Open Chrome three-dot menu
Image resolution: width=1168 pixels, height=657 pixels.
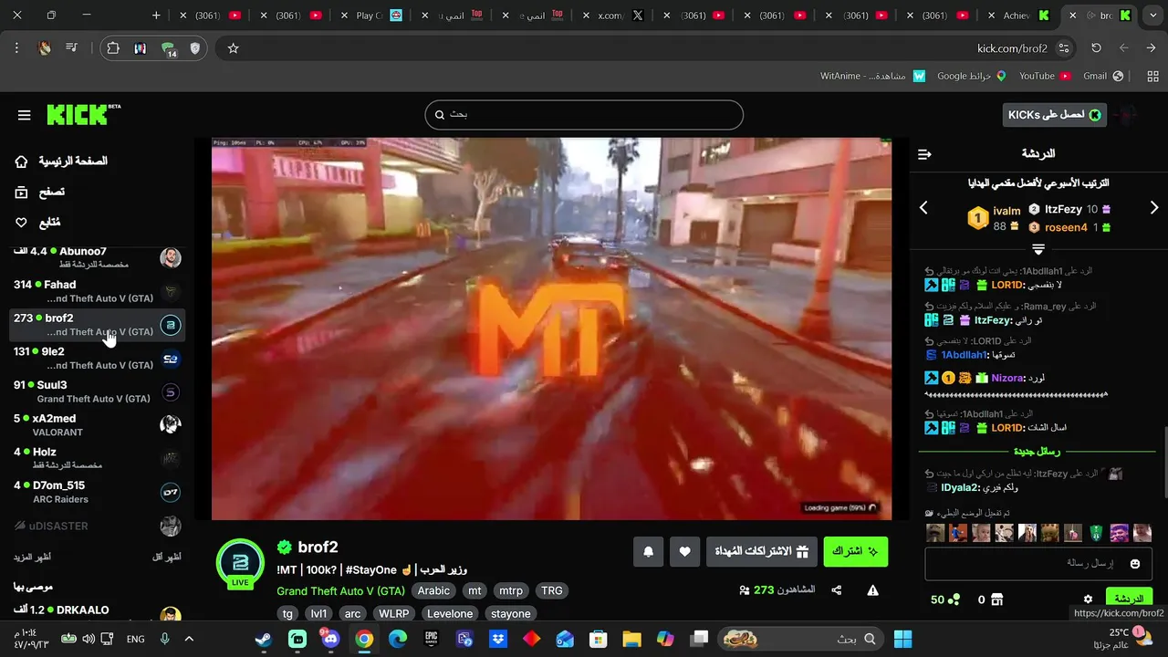(x=17, y=48)
